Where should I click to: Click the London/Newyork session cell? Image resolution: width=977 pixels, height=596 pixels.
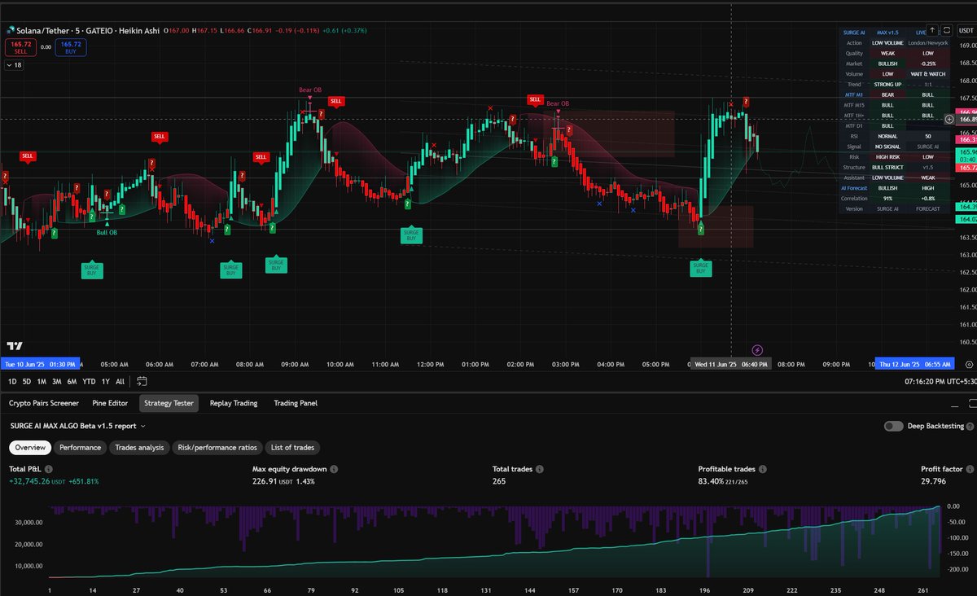[928, 42]
